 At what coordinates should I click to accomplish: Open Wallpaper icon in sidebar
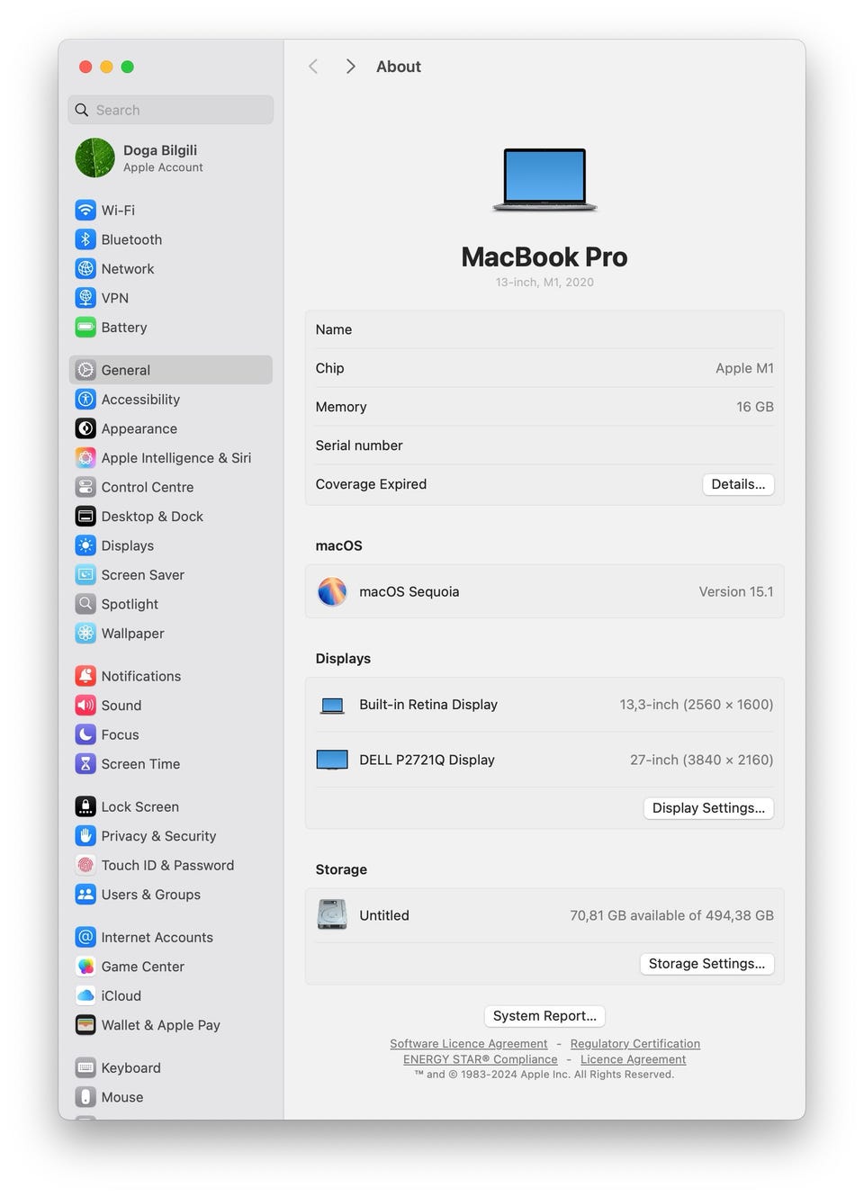(x=85, y=633)
